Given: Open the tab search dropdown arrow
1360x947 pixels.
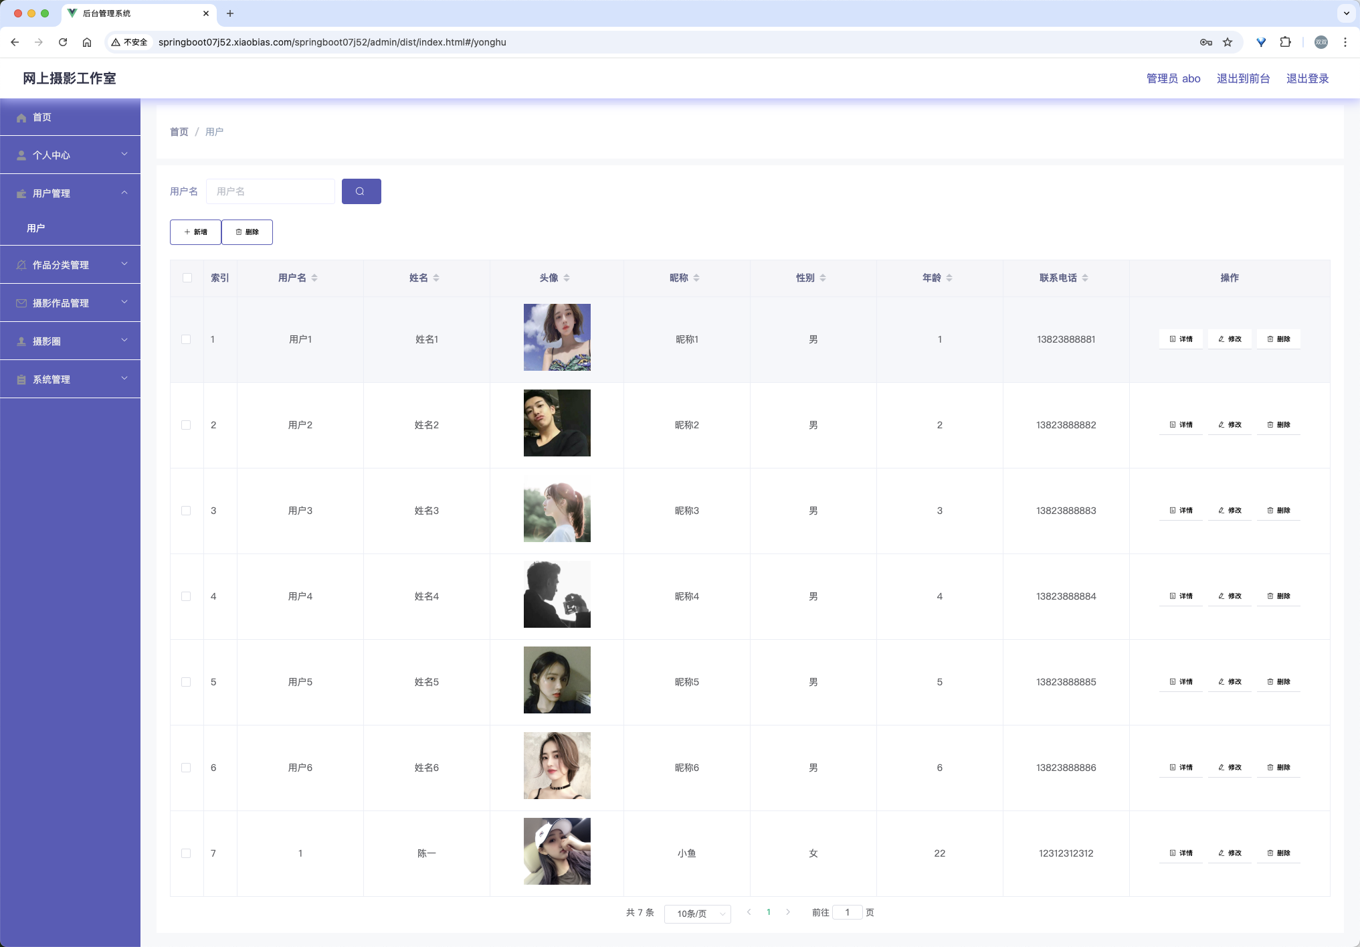Looking at the screenshot, I should click(x=1347, y=13).
